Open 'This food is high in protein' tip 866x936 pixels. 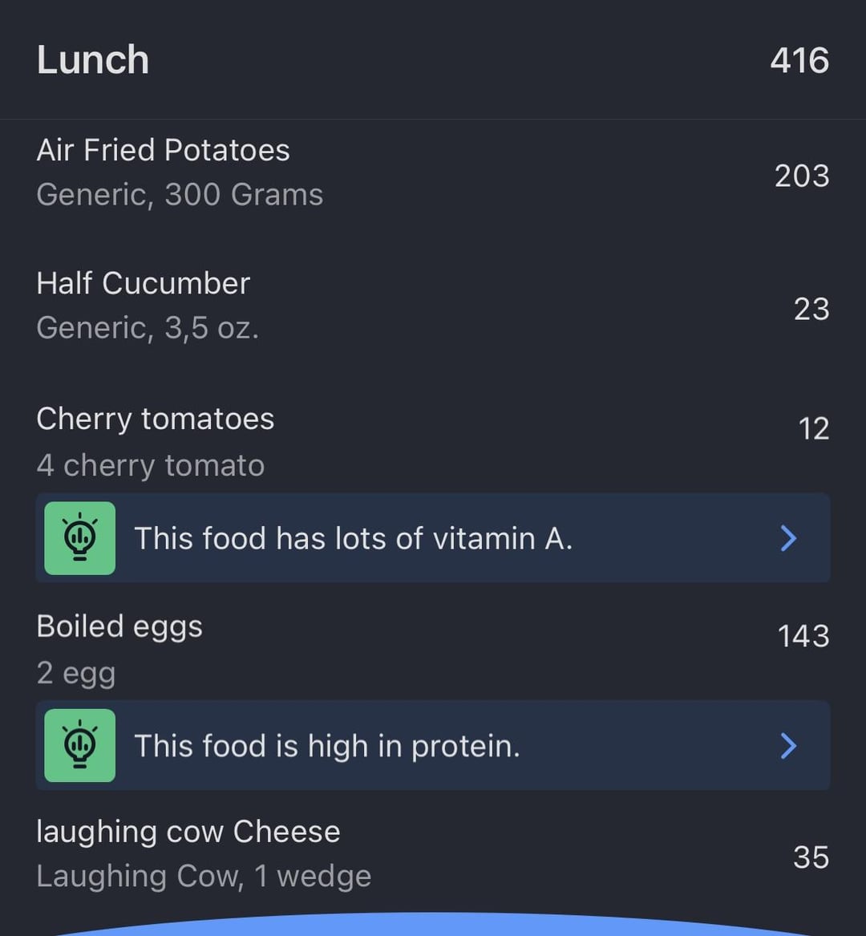[433, 745]
